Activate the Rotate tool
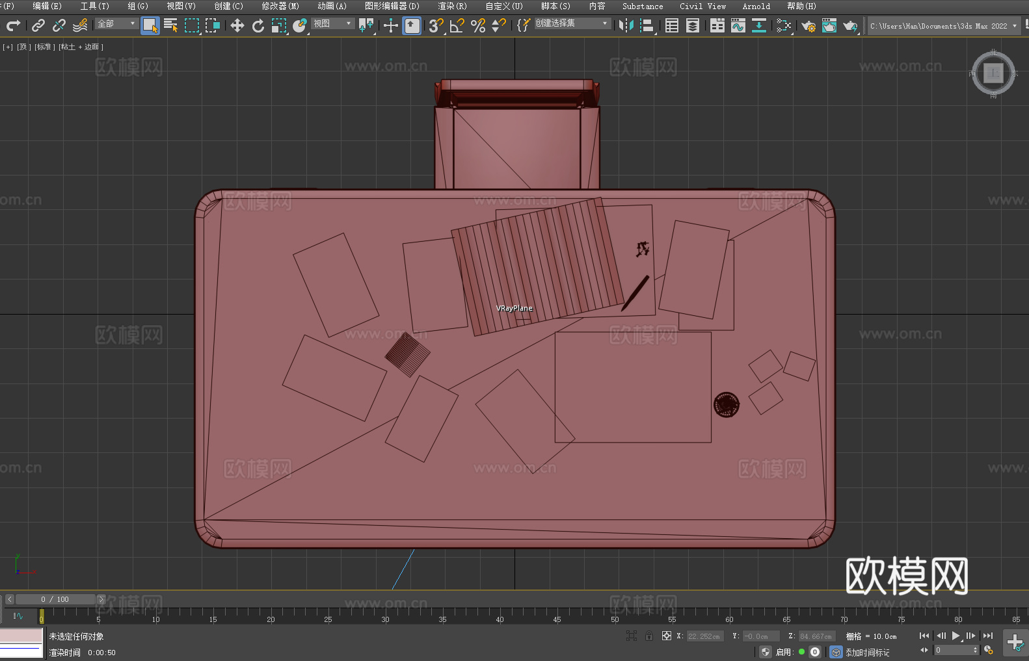1029x661 pixels. [x=258, y=25]
